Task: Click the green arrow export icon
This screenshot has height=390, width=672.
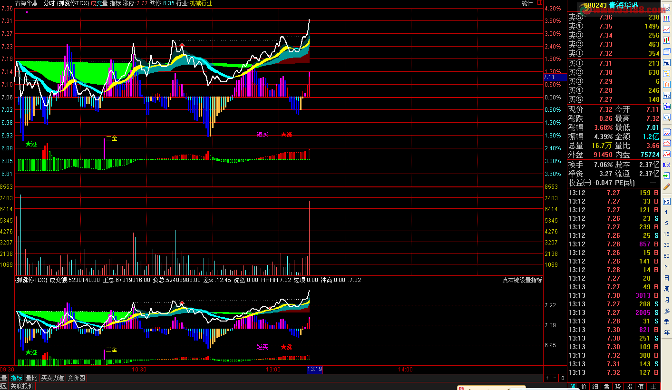Action: pyautogui.click(x=667, y=176)
